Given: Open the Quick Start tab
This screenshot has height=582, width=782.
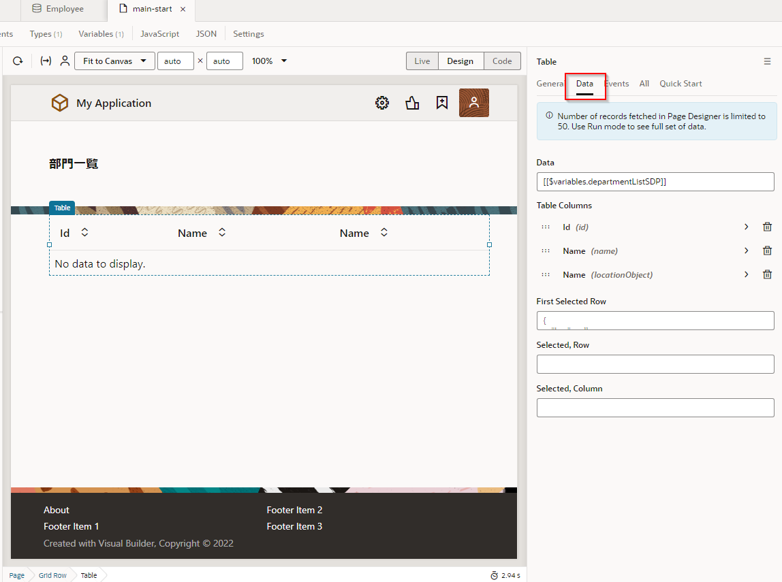Looking at the screenshot, I should (681, 84).
